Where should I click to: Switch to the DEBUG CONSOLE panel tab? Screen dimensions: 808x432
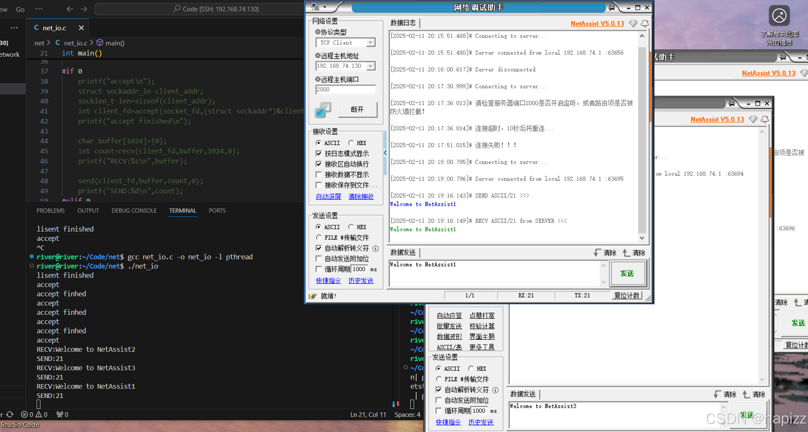[134, 211]
